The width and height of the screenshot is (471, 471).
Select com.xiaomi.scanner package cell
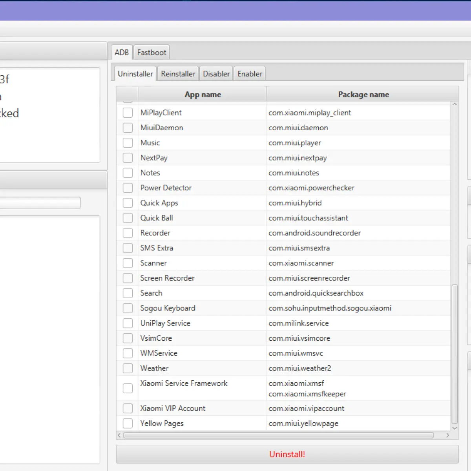pyautogui.click(x=358, y=263)
